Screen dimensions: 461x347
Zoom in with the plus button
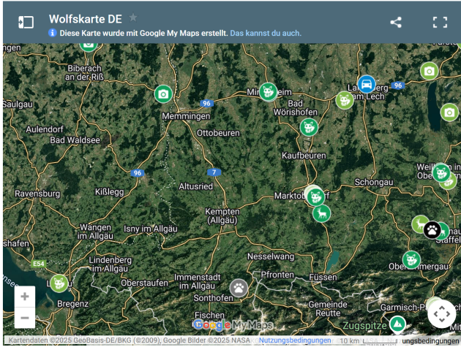25,297
